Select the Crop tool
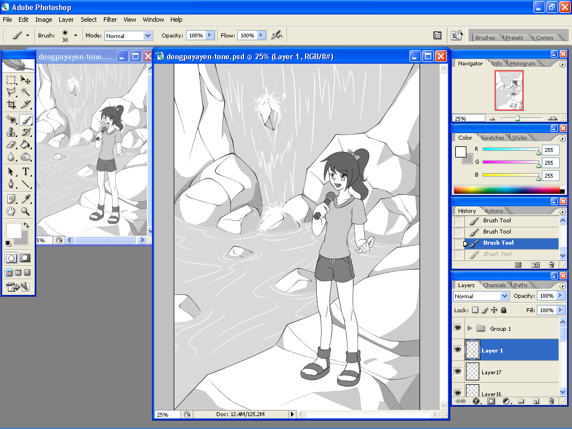This screenshot has height=429, width=572. (11, 104)
